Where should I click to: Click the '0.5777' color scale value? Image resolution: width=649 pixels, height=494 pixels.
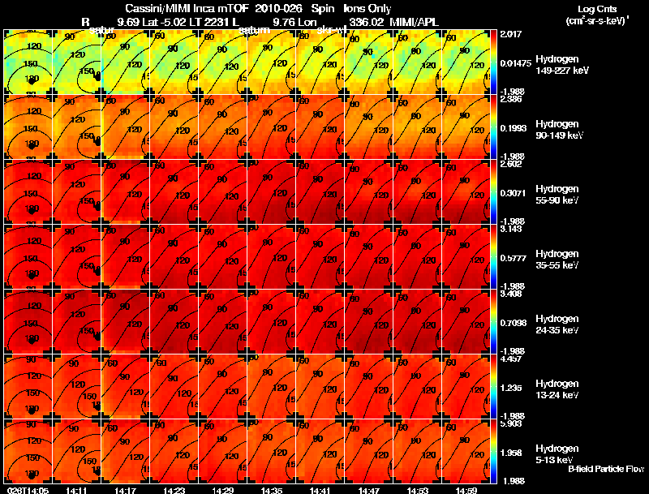coord(514,258)
